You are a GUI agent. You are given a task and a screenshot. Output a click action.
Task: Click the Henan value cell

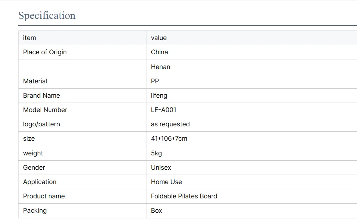pyautogui.click(x=160, y=67)
